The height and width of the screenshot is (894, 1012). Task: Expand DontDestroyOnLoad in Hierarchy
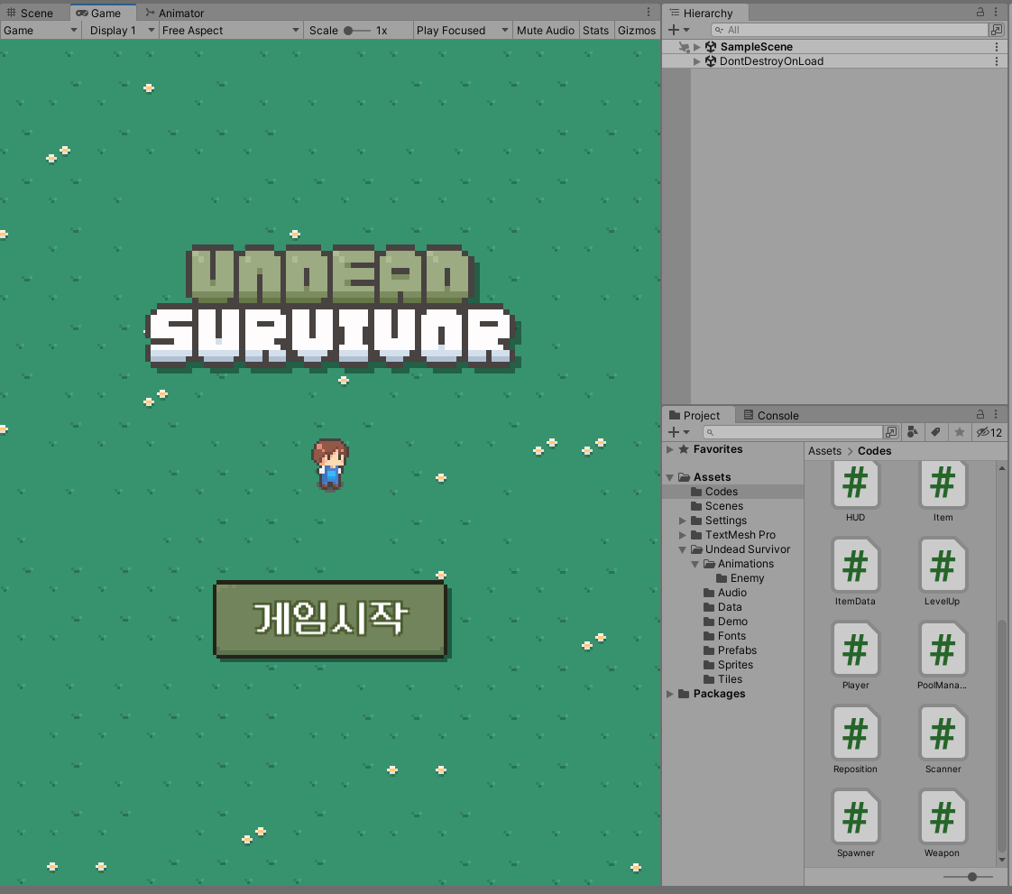pos(696,61)
